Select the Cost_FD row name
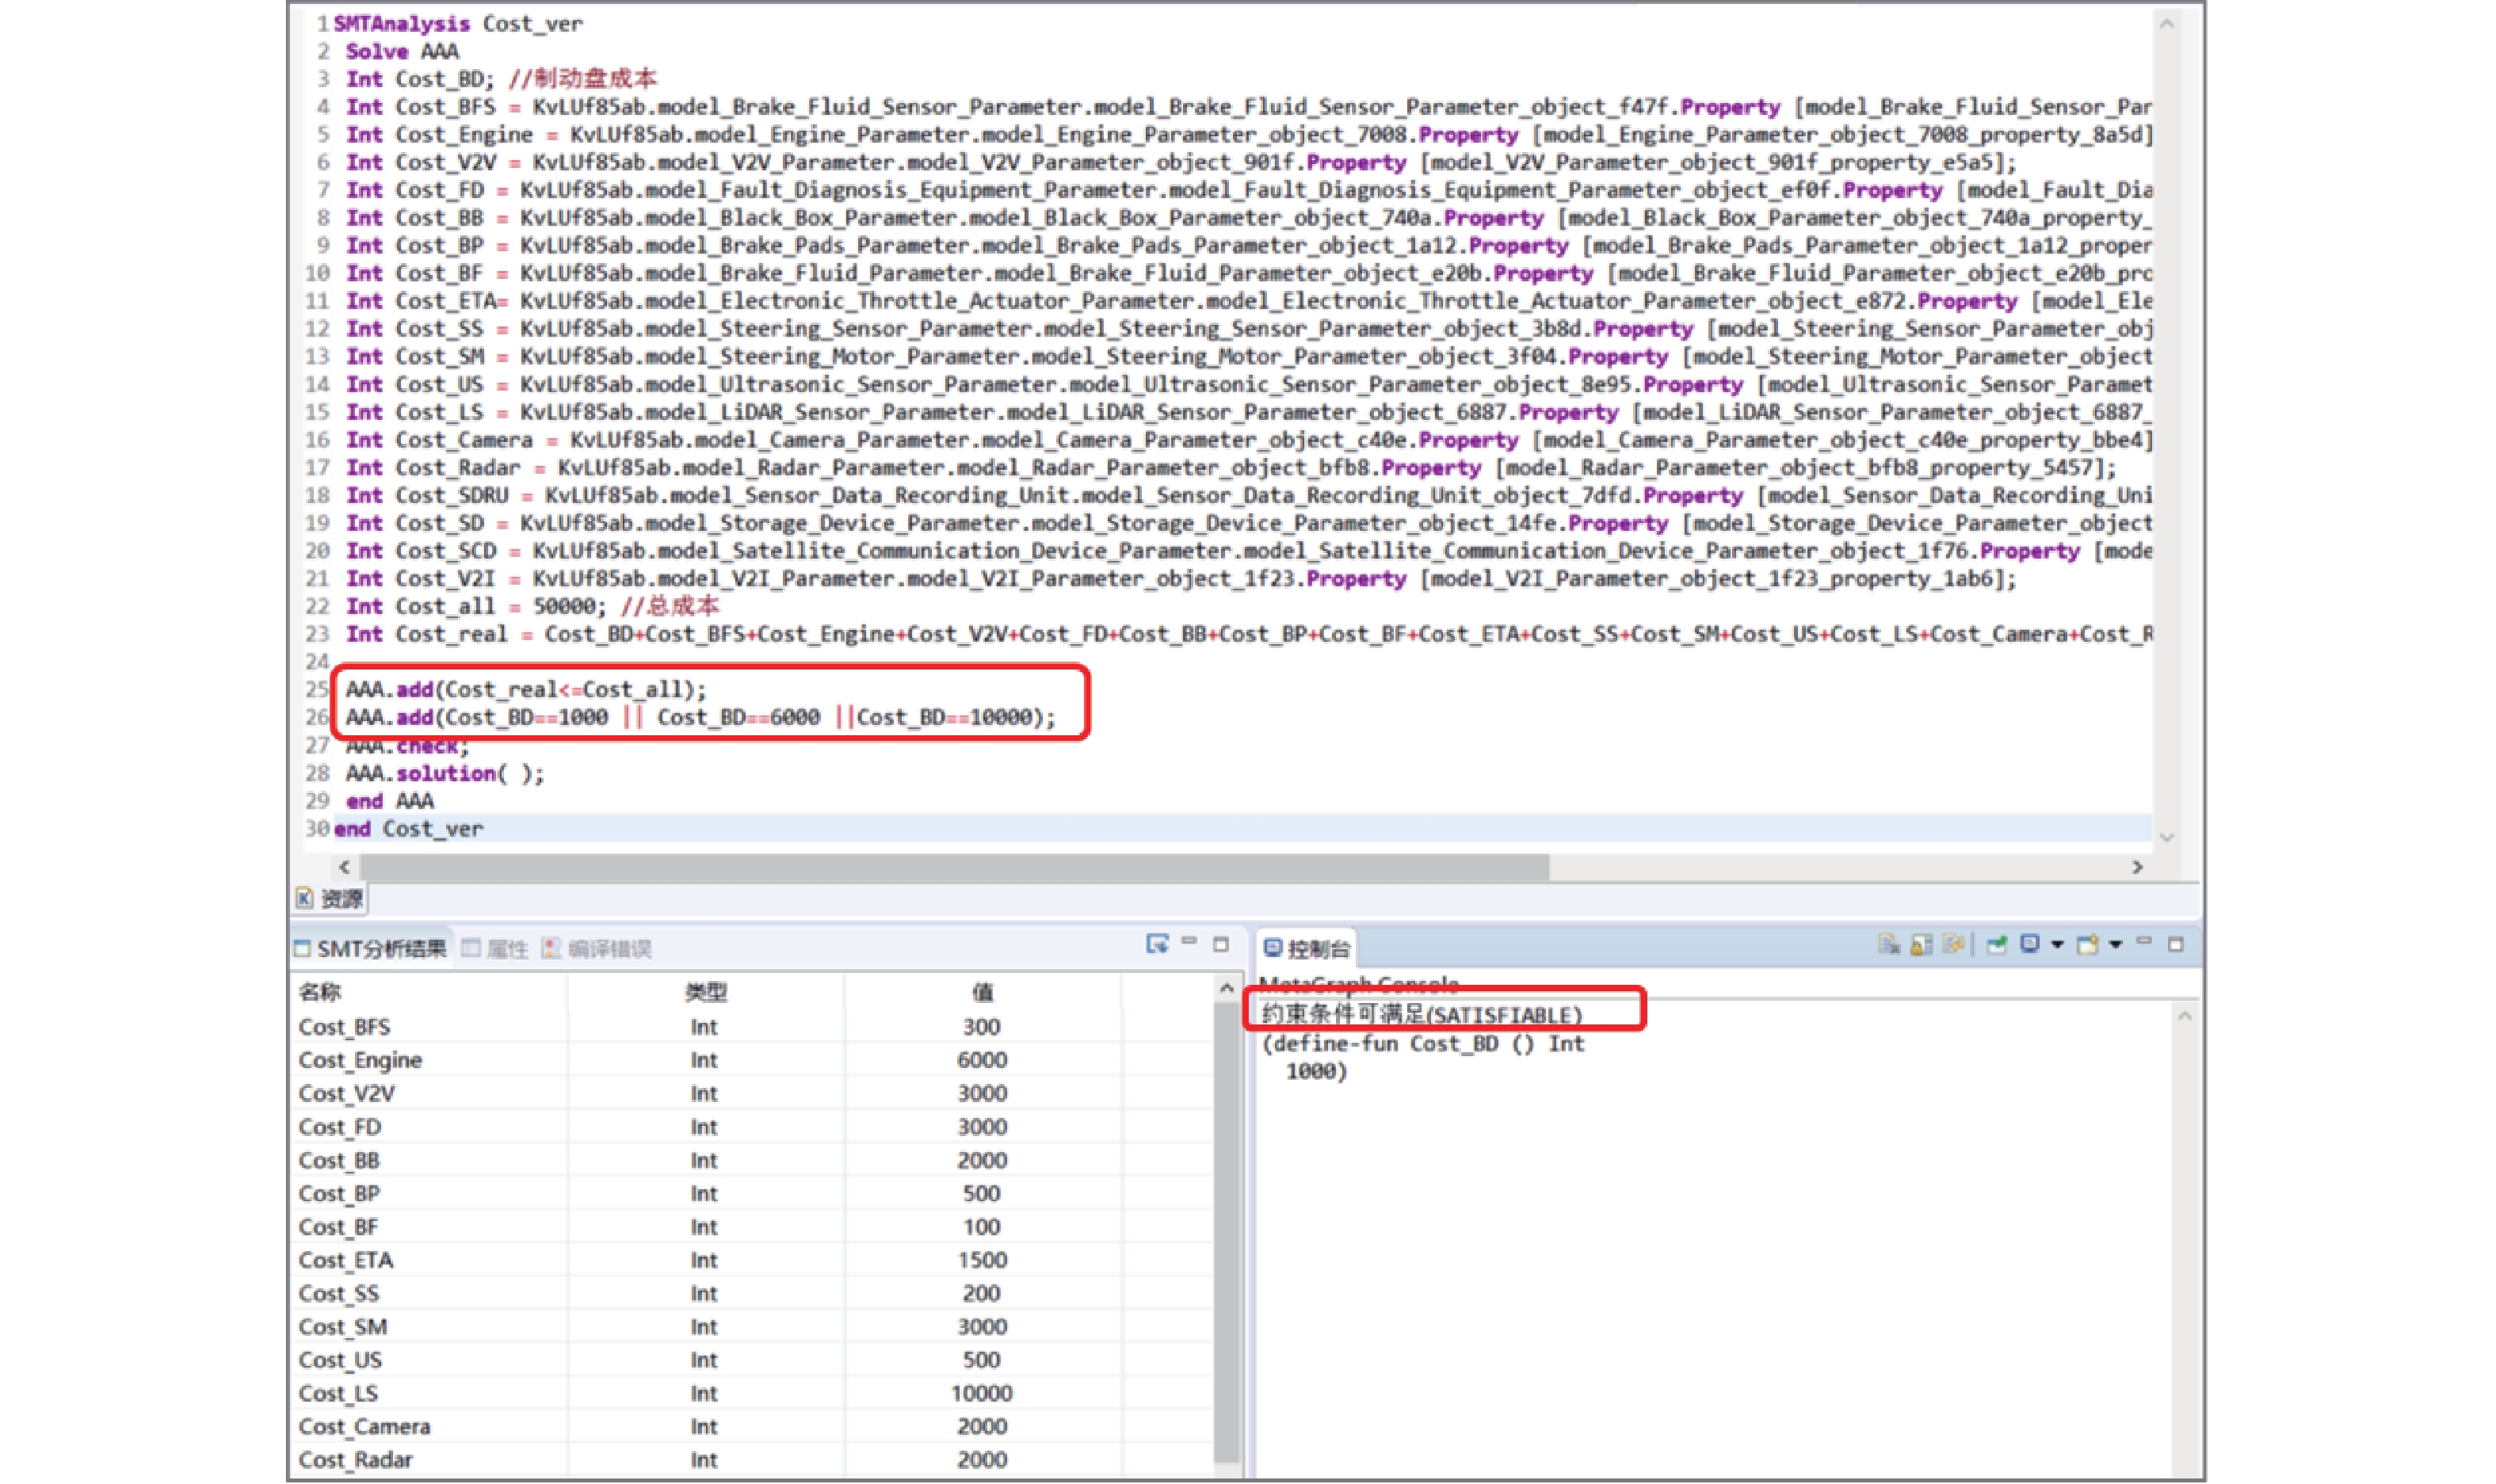Image resolution: width=2496 pixels, height=1484 pixels. (340, 1127)
